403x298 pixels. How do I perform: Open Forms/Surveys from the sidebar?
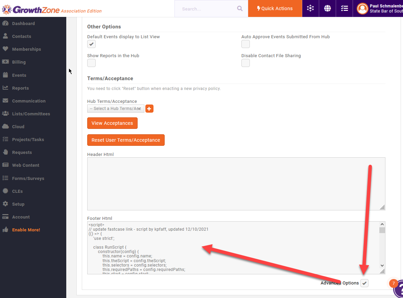(28, 178)
